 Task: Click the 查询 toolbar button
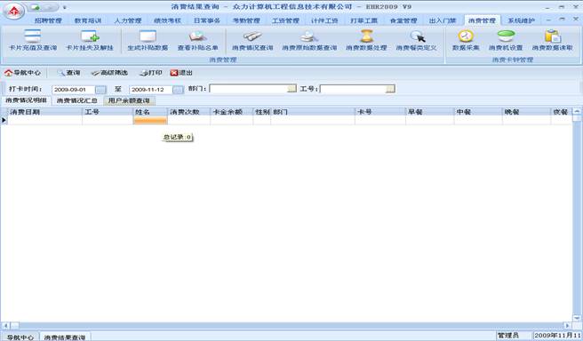pos(68,73)
